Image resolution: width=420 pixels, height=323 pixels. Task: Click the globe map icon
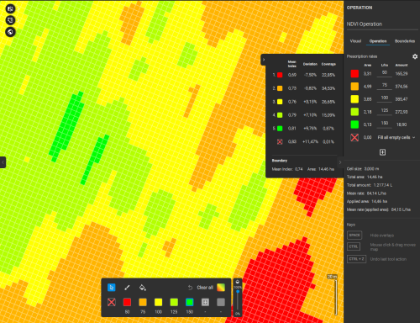[10, 32]
